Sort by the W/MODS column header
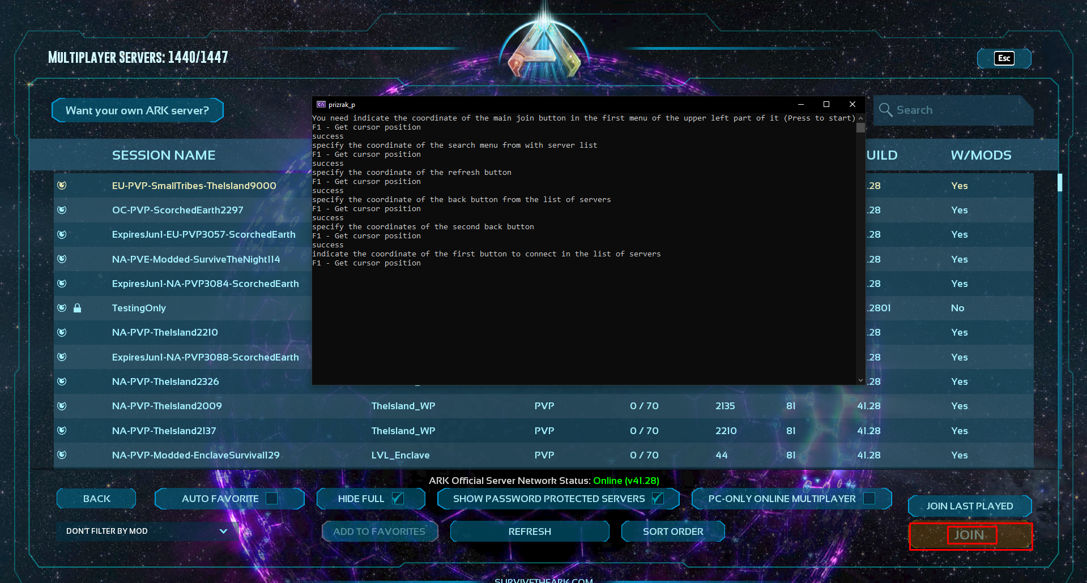1087x583 pixels. [981, 155]
